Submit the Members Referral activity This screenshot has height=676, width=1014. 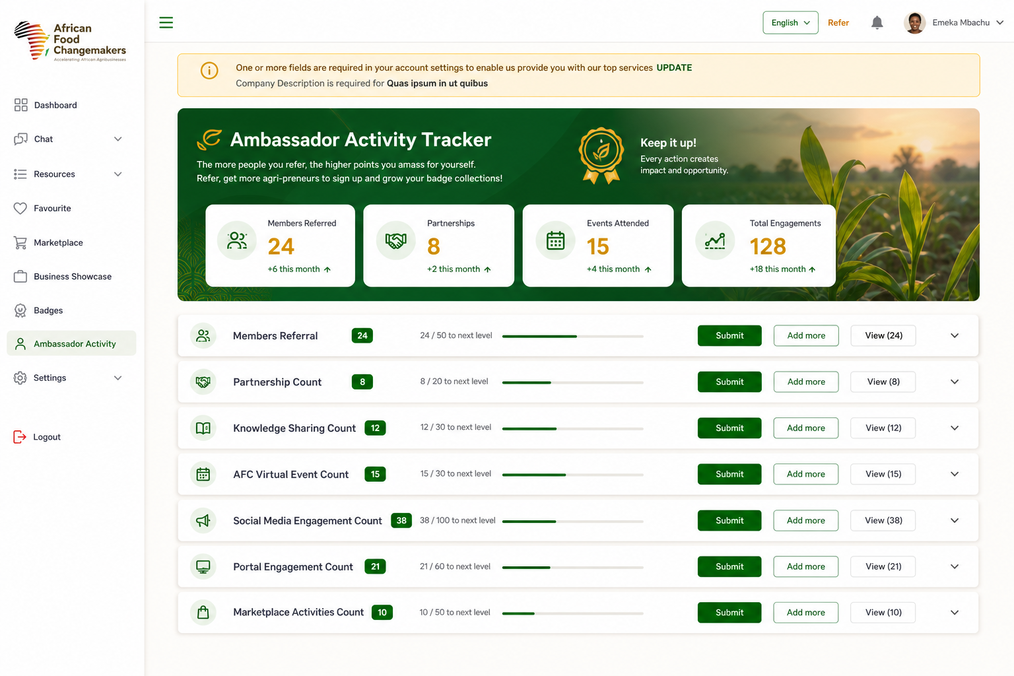click(729, 335)
